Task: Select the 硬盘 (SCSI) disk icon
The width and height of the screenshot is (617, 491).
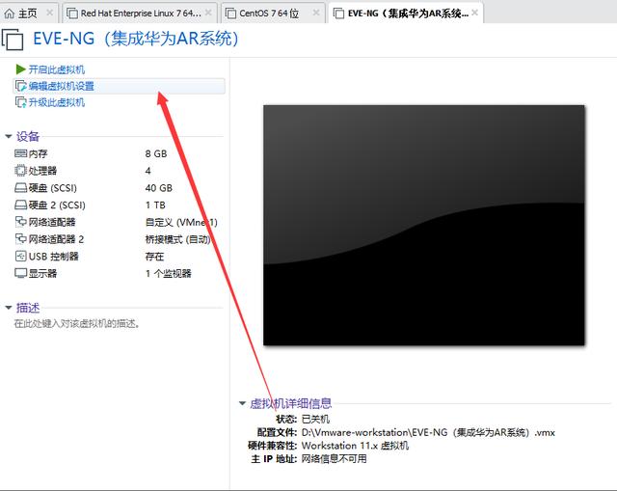Action: click(x=20, y=188)
